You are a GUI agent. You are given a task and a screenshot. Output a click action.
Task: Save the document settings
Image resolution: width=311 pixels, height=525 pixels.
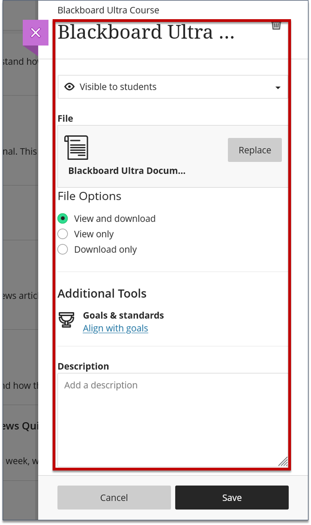(232, 497)
